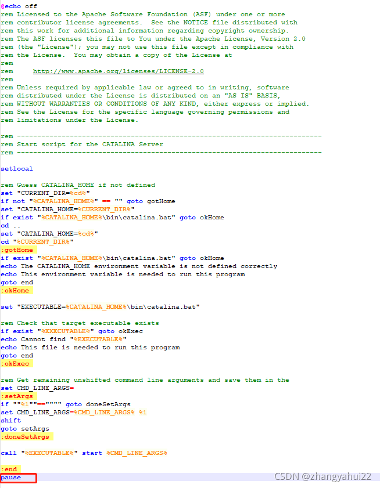The width and height of the screenshot is (380, 488).
Task: Click 'rem Get remaining unshifted command line' comment
Action: (x=145, y=380)
